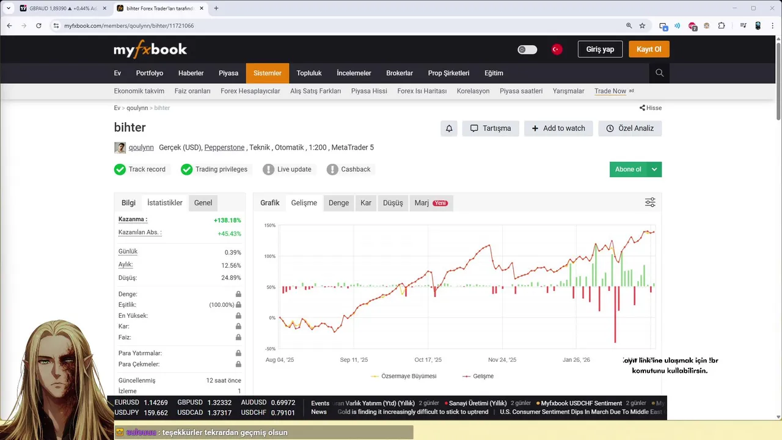The width and height of the screenshot is (782, 440).
Task: Open the Eğitim menu
Action: tap(494, 73)
